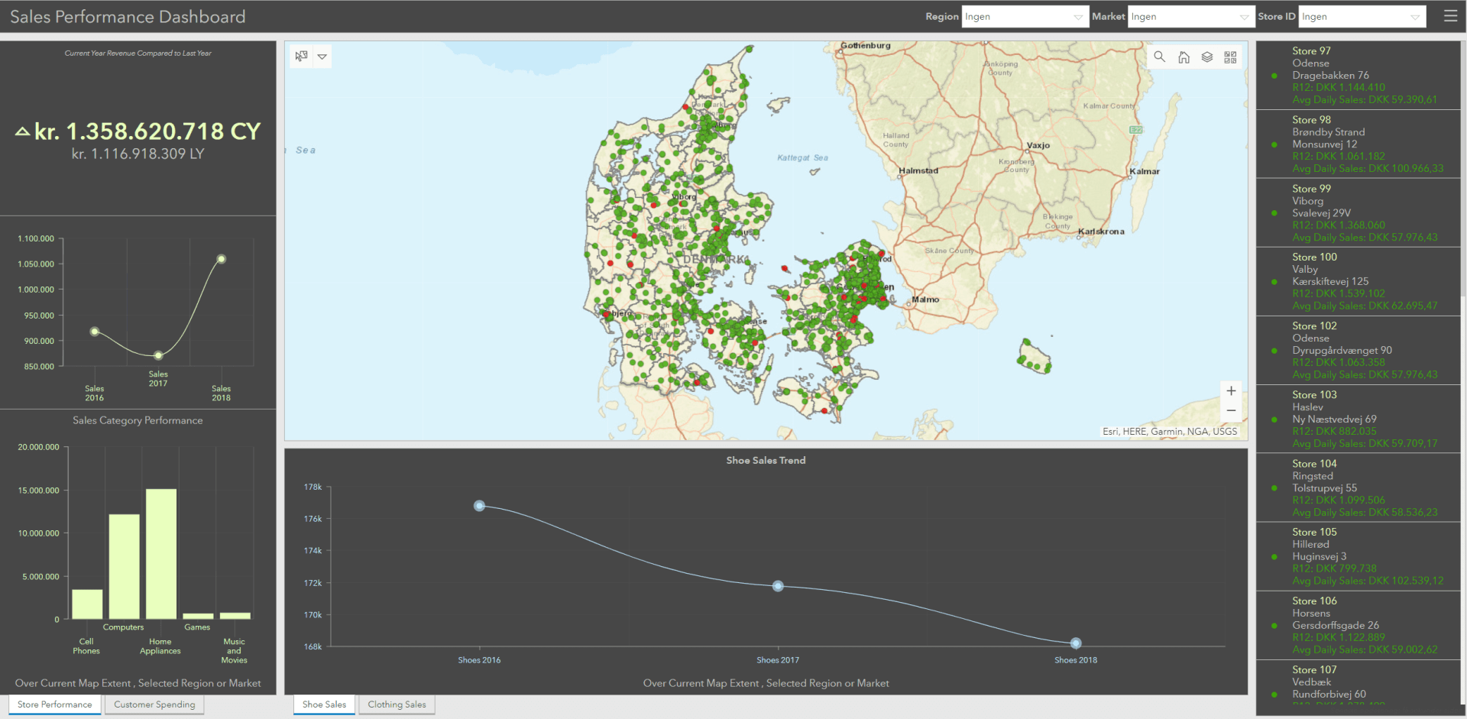
Task: Open the Region filter dropdown
Action: [x=1025, y=16]
